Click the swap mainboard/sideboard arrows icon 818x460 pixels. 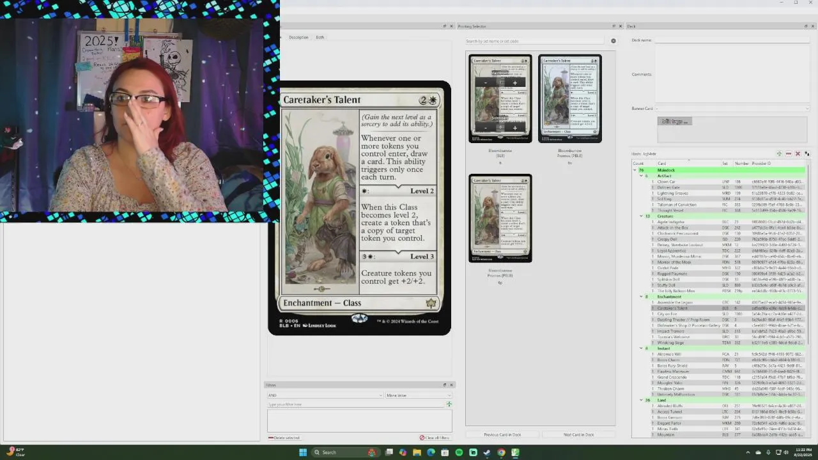(x=806, y=154)
